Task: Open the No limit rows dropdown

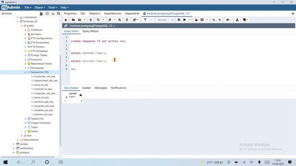Action: tap(165, 20)
